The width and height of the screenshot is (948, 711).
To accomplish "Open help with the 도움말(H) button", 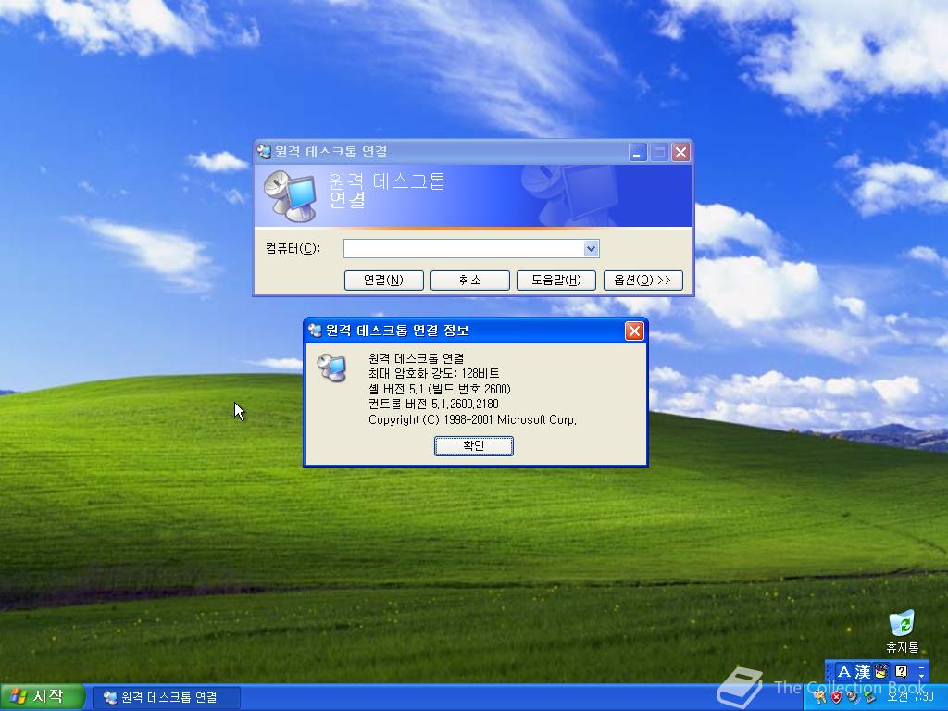I will coord(556,280).
